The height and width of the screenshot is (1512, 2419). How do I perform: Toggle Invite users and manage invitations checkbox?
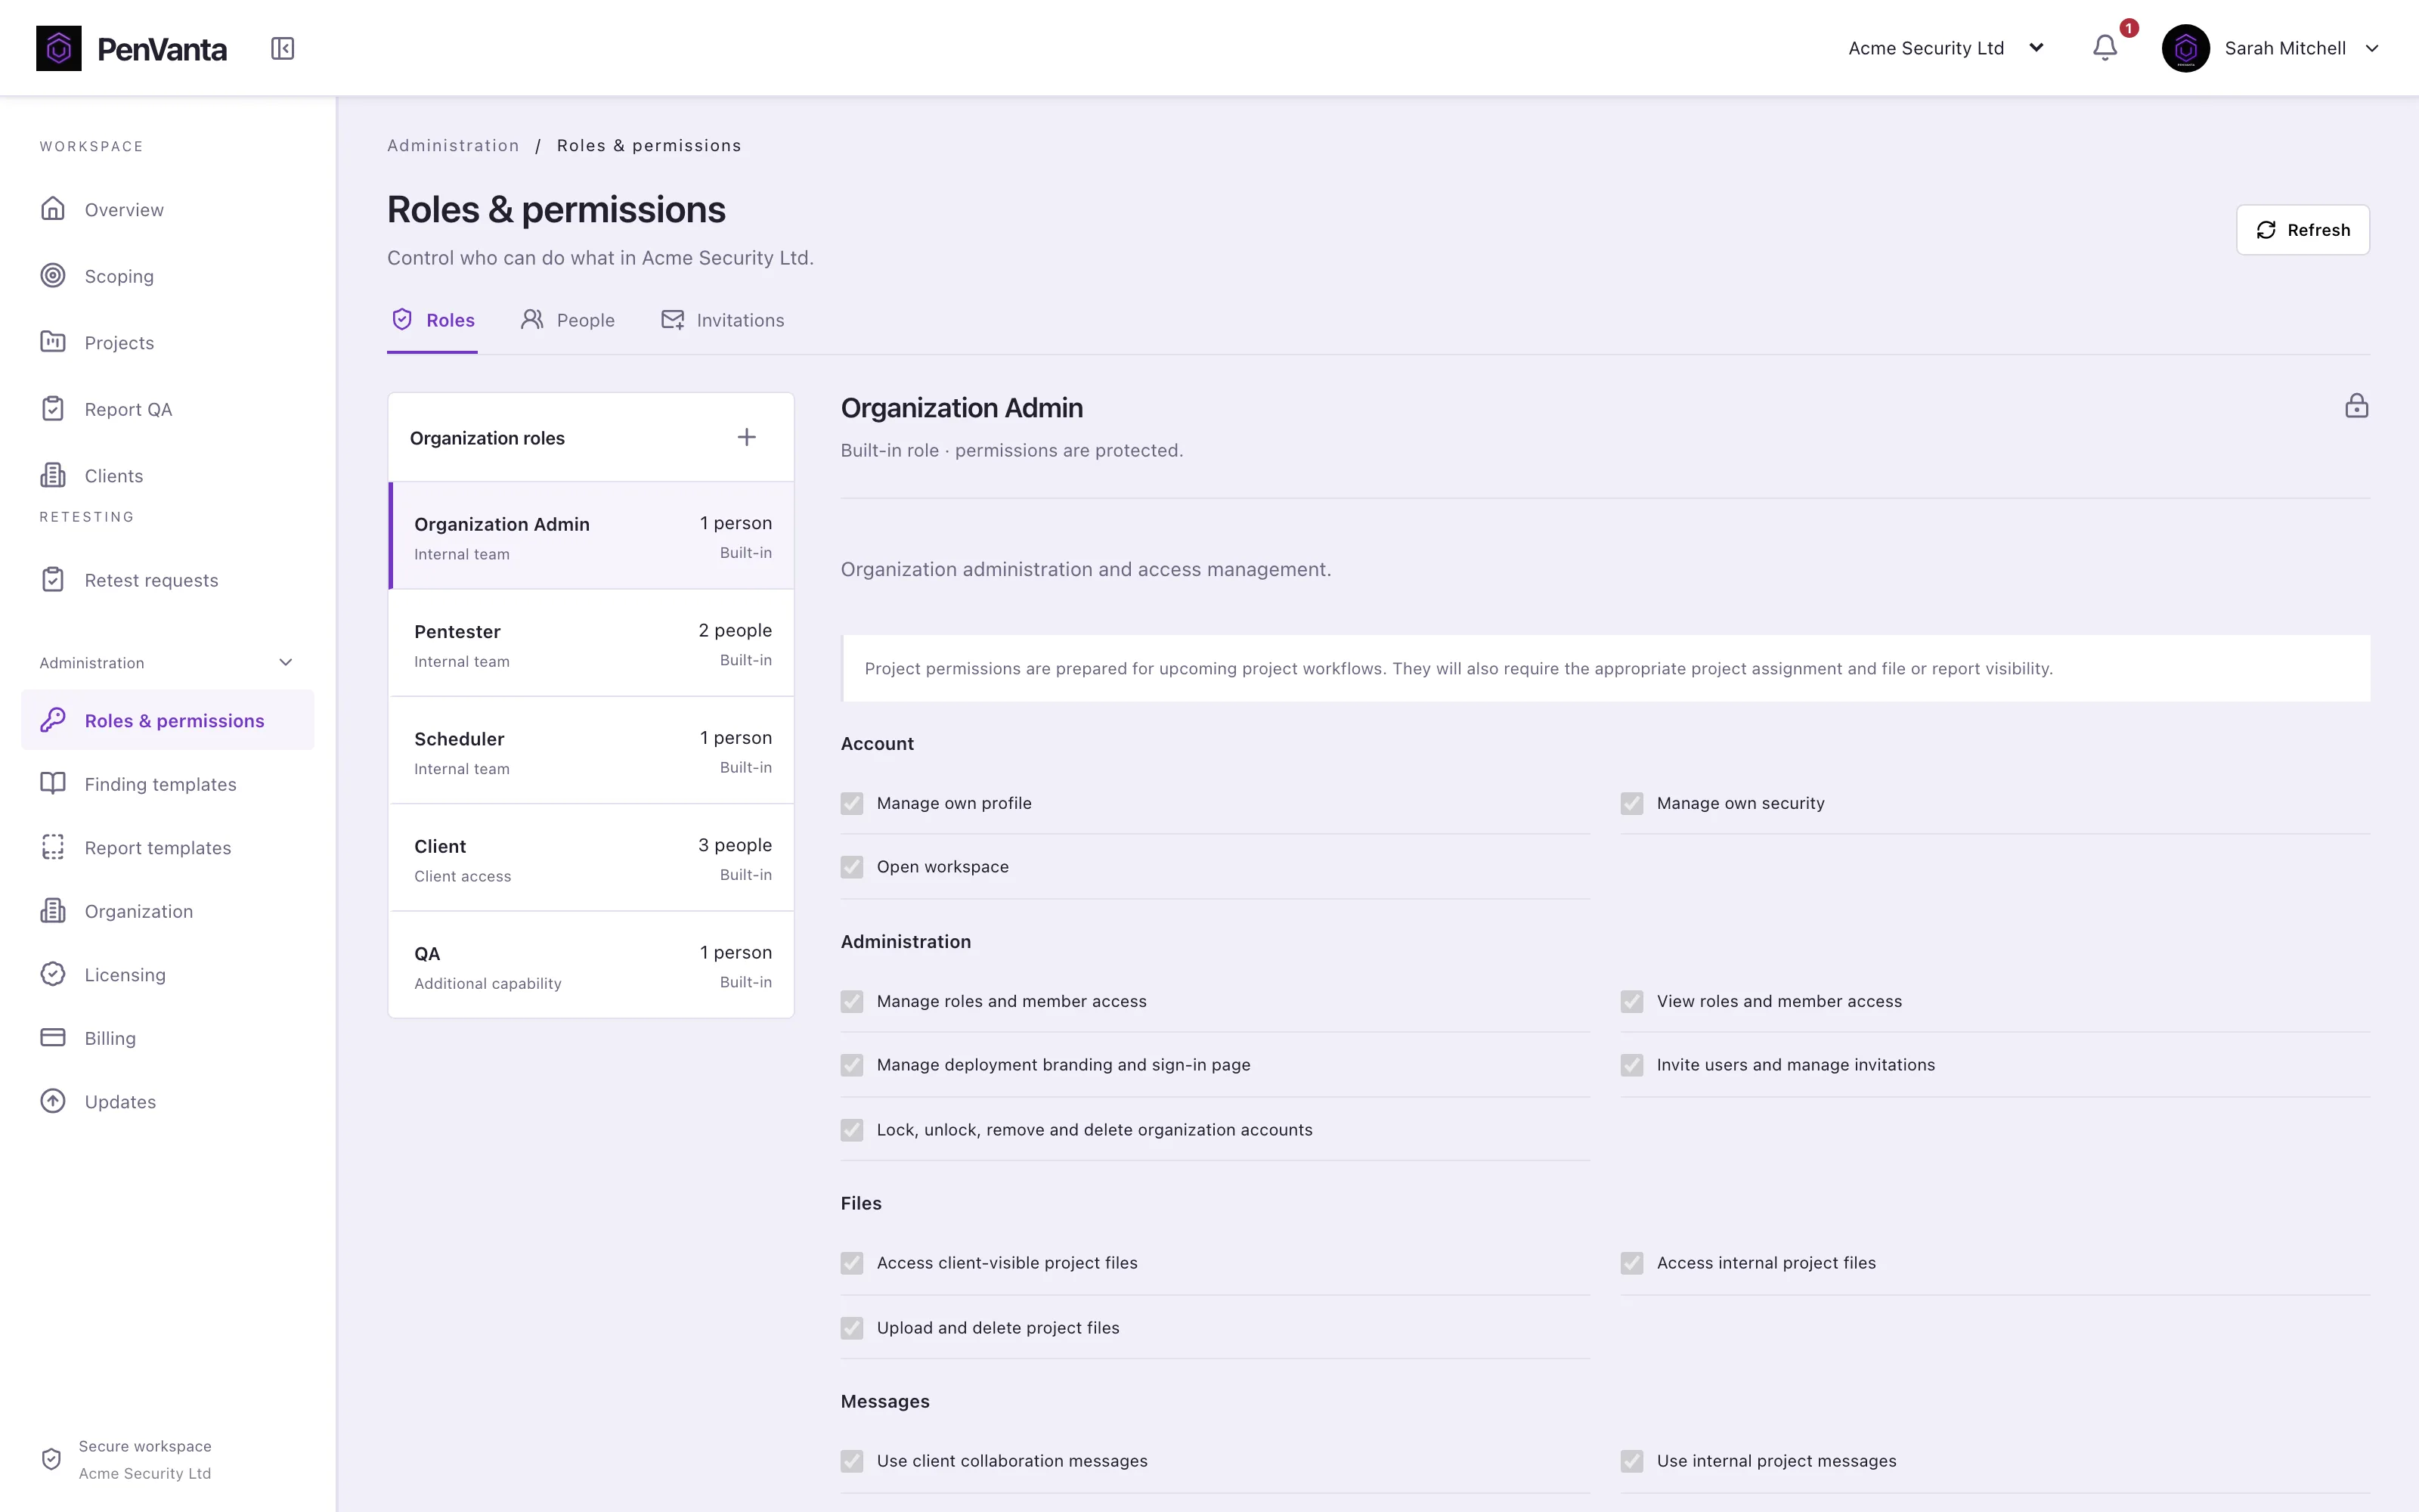click(x=1631, y=1065)
